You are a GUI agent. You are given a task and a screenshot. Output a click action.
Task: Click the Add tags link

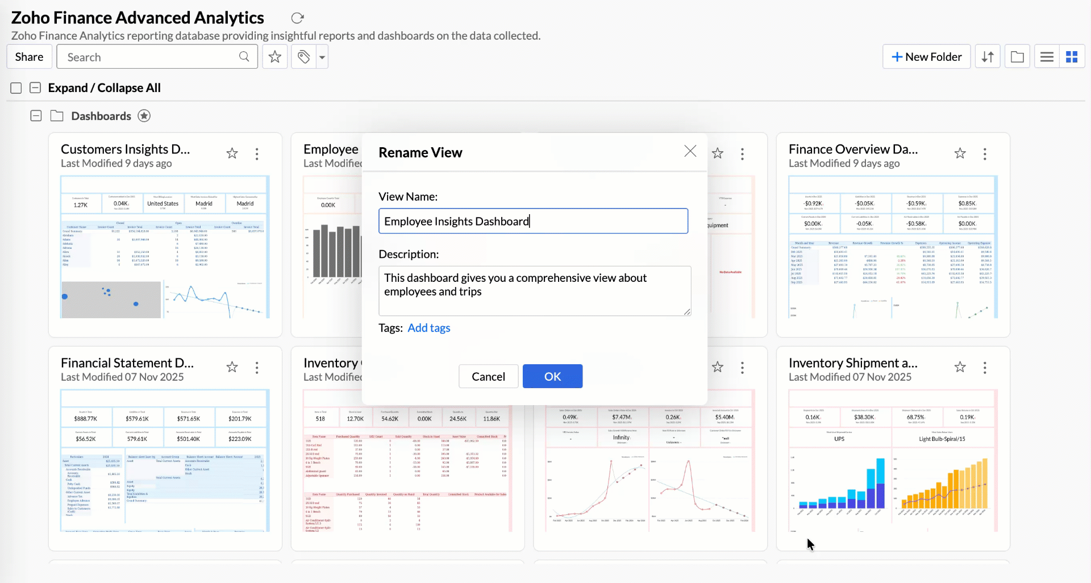coord(428,328)
